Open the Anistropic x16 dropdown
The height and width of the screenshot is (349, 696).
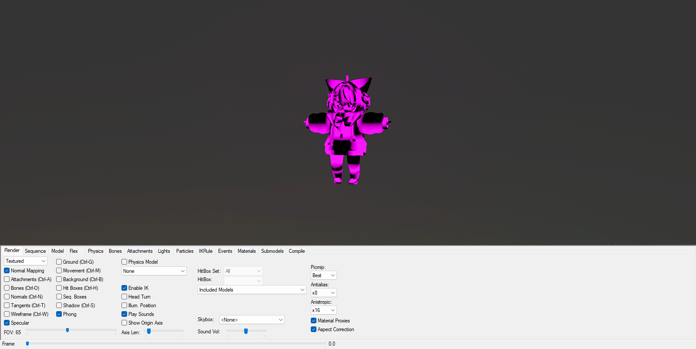[324, 310]
